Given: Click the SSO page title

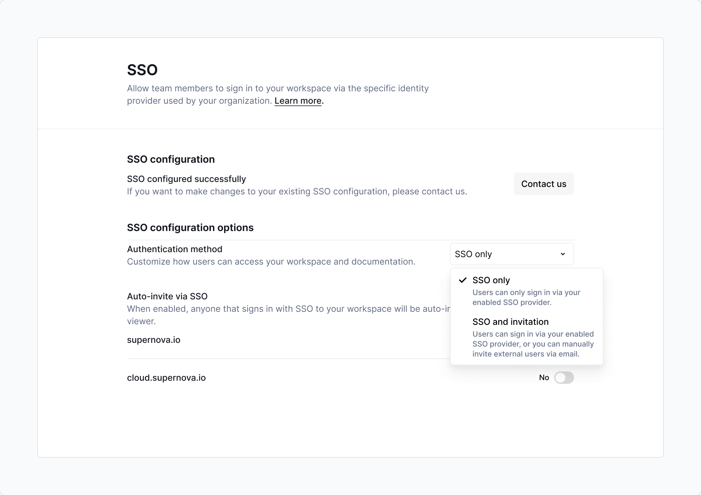Looking at the screenshot, I should coord(142,70).
